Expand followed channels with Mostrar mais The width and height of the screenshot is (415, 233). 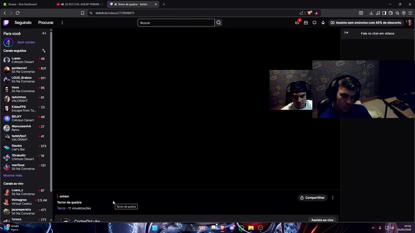click(13, 175)
